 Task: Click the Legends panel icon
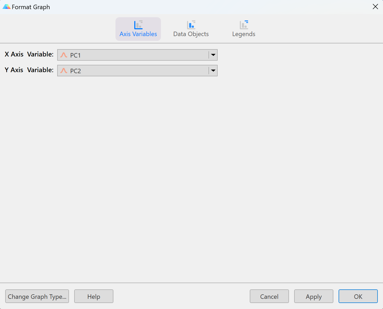pos(243,24)
